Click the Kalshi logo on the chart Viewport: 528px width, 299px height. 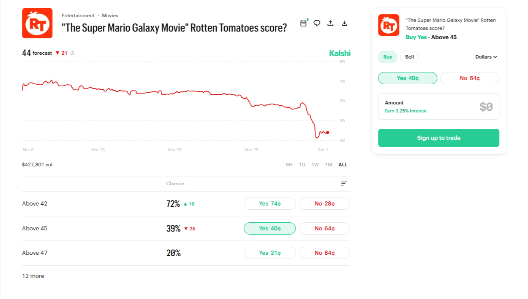(x=340, y=53)
